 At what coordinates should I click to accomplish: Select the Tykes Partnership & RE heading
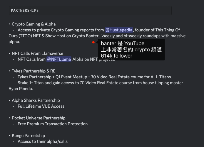coord(34,71)
